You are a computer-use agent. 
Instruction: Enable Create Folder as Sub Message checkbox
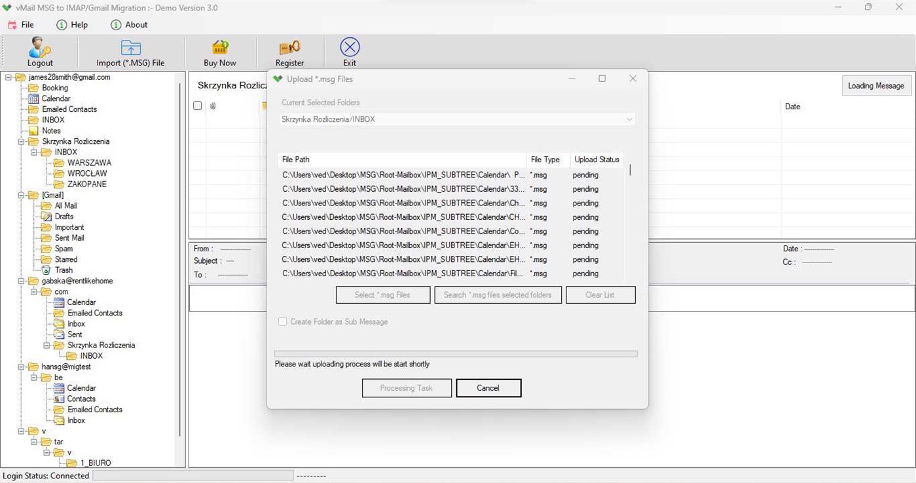[x=282, y=321]
